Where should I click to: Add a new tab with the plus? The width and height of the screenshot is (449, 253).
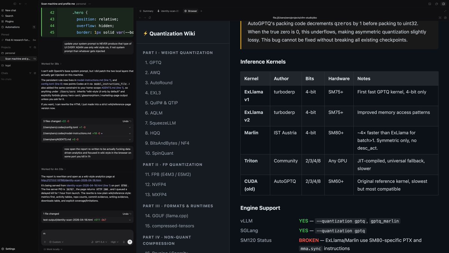click(201, 11)
